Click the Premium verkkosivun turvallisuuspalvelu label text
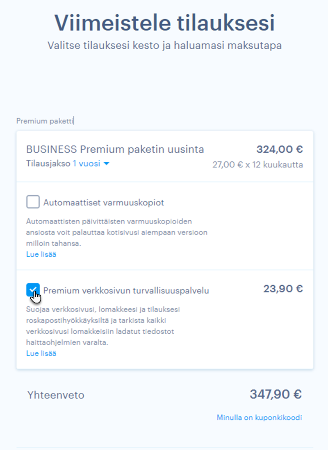 click(x=126, y=291)
